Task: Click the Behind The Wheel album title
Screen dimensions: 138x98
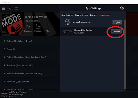Action: click(x=36, y=17)
